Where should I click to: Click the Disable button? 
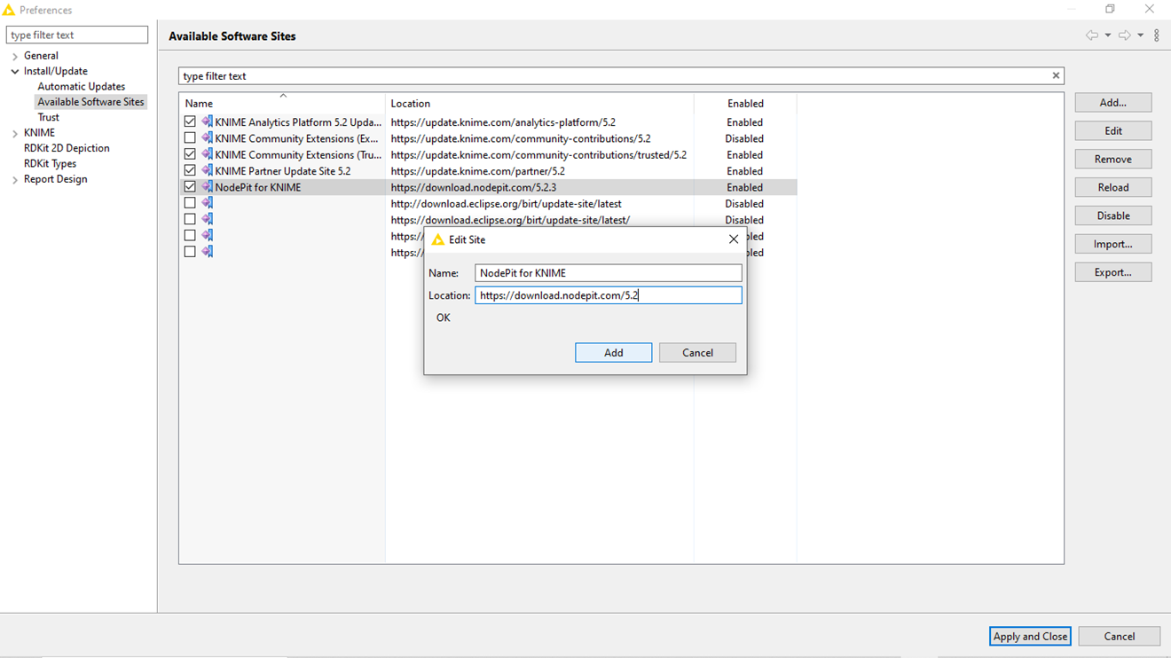pos(1113,215)
